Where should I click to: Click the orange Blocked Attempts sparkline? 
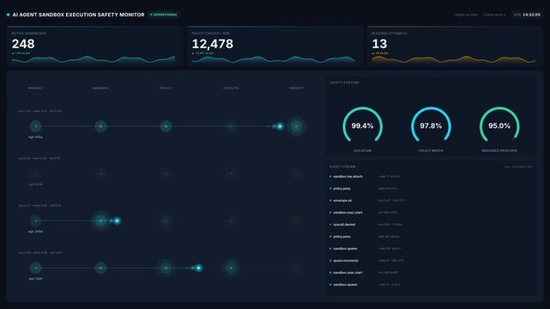[453, 59]
